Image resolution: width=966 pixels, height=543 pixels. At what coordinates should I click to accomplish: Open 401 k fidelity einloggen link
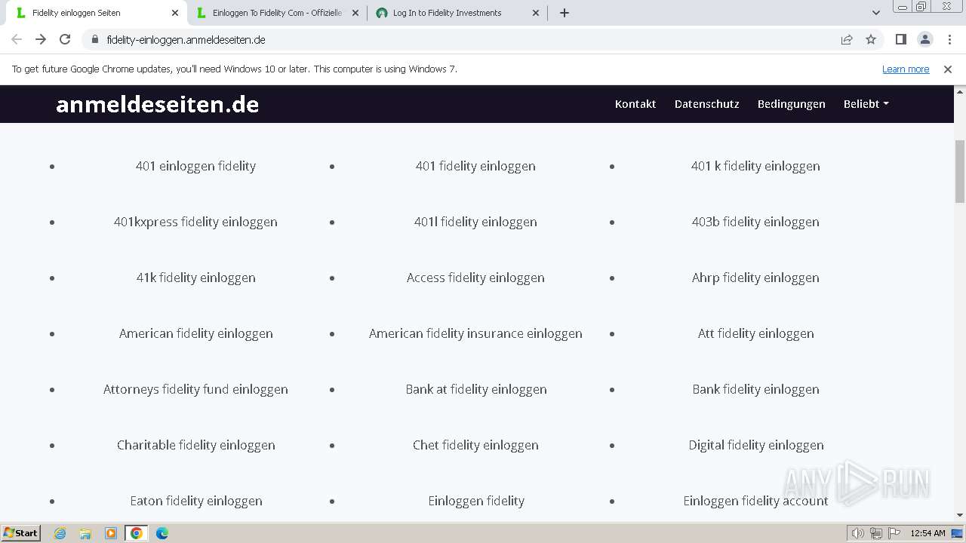point(755,166)
